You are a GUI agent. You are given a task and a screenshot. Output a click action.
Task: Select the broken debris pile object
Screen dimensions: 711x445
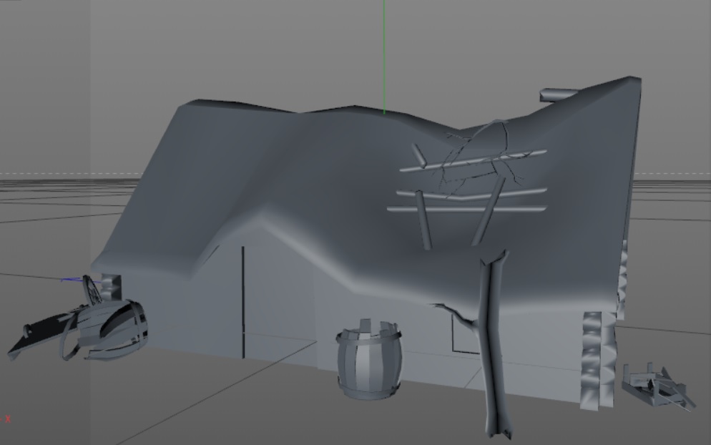pyautogui.click(x=658, y=386)
